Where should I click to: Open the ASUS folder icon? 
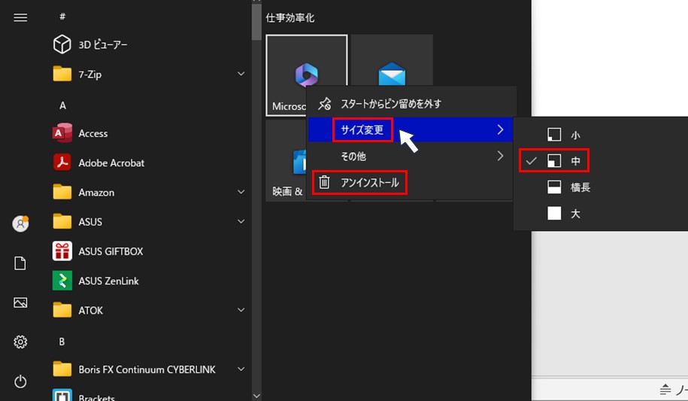tap(62, 221)
